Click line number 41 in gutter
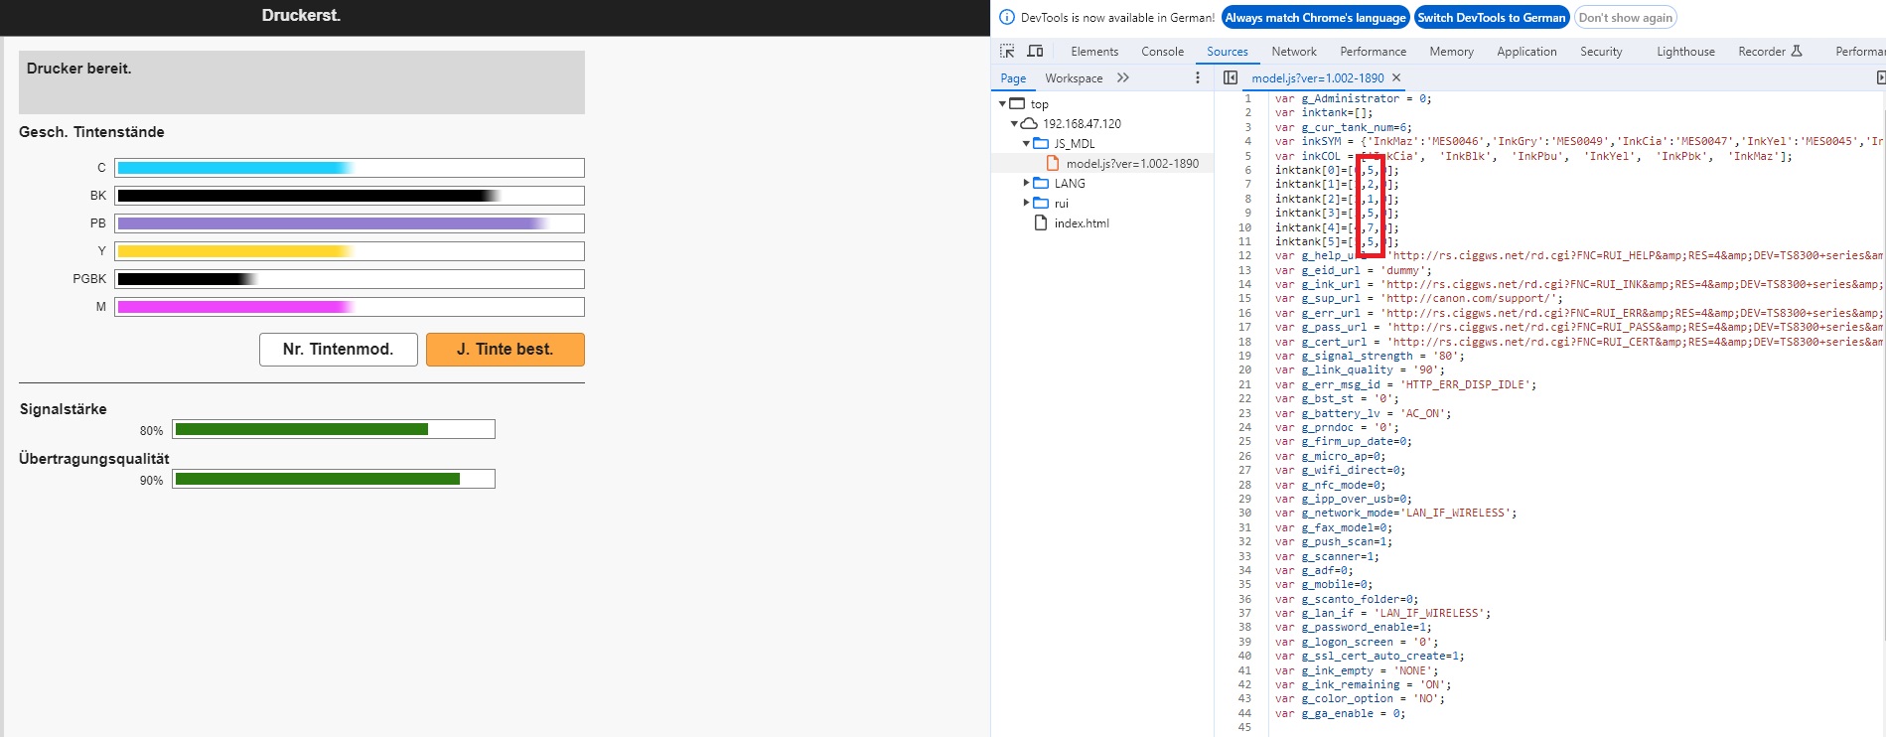1886x737 pixels. [1244, 670]
